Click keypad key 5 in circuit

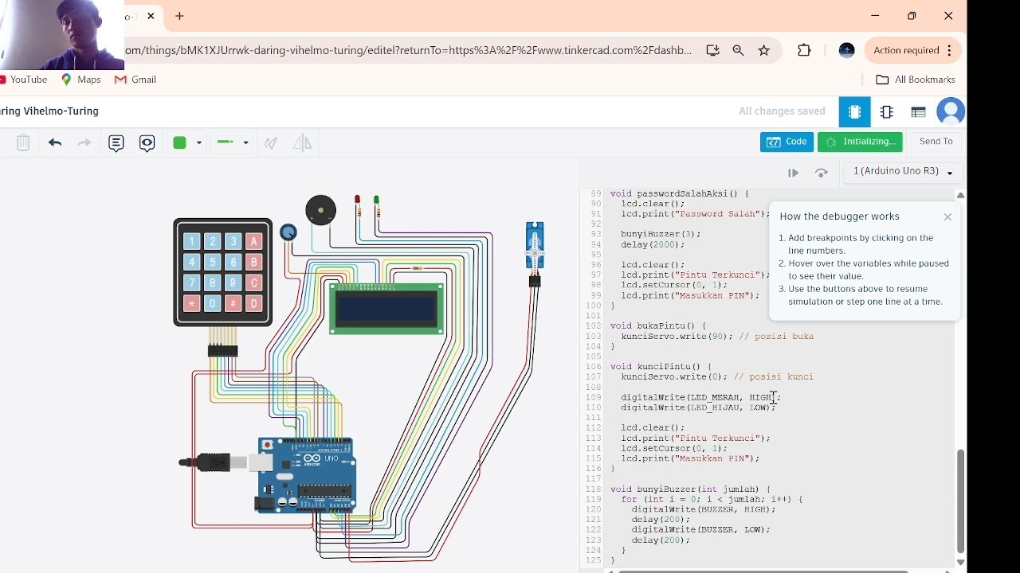(x=213, y=262)
